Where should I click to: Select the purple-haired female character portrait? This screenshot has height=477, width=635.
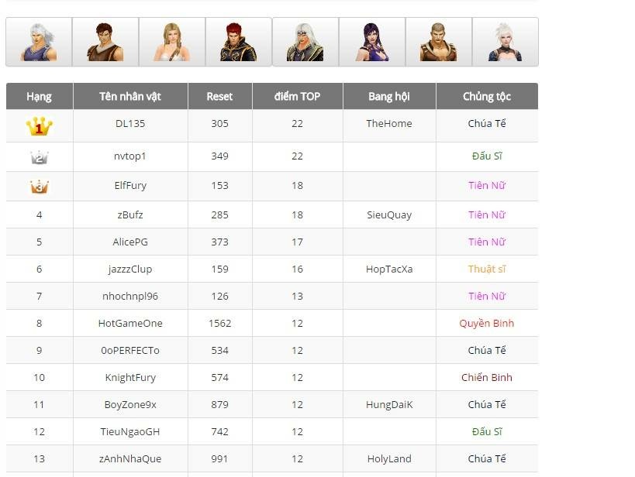coord(372,43)
